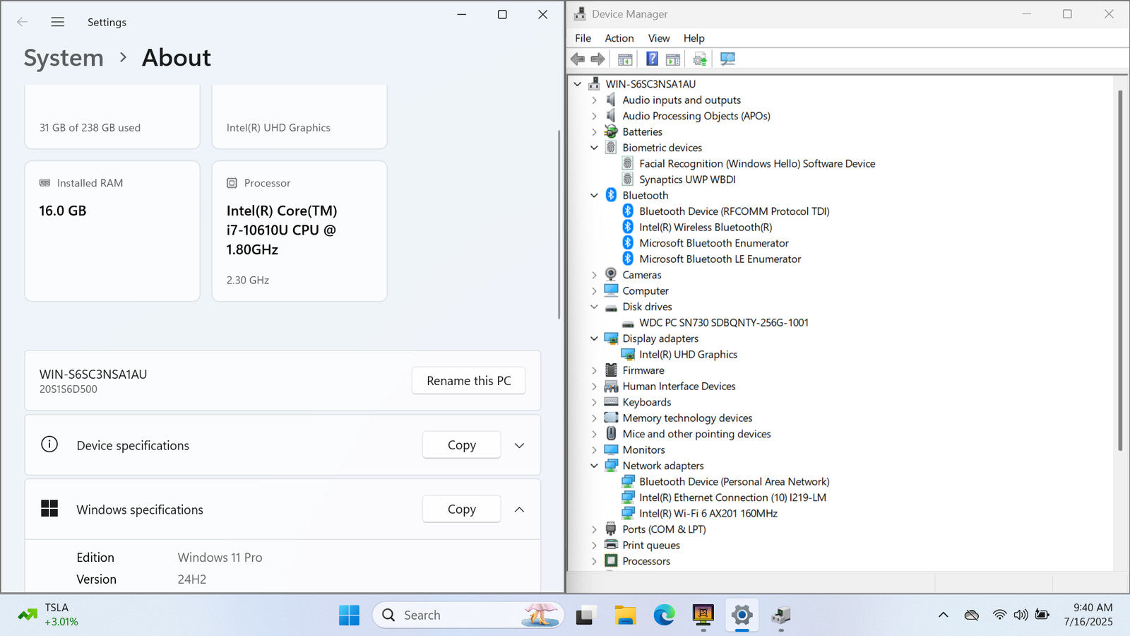Image resolution: width=1130 pixels, height=636 pixels.
Task: Open File Explorer from the taskbar
Action: [625, 616]
